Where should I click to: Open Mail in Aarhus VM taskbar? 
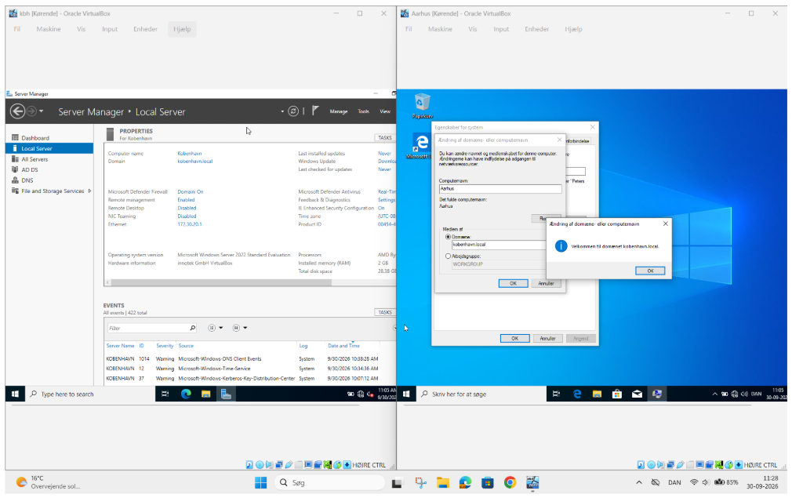[x=637, y=394]
